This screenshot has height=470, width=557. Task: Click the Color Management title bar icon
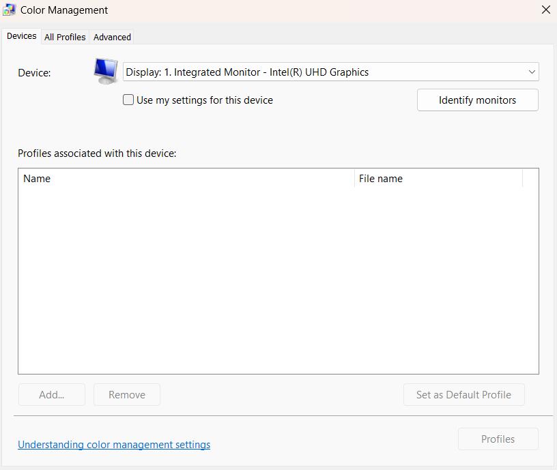click(10, 10)
